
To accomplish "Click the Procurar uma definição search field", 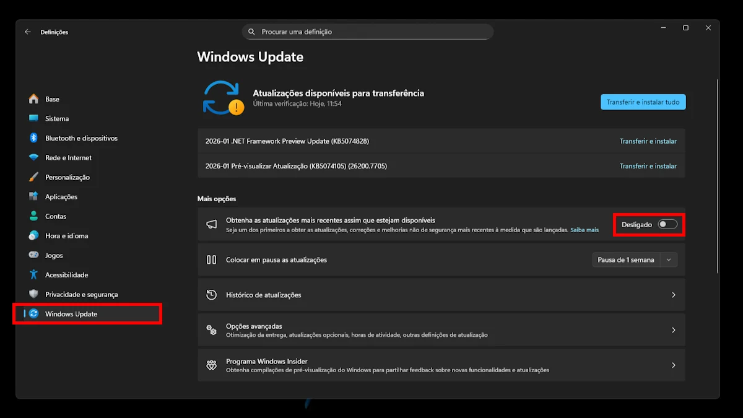I will pos(371,32).
